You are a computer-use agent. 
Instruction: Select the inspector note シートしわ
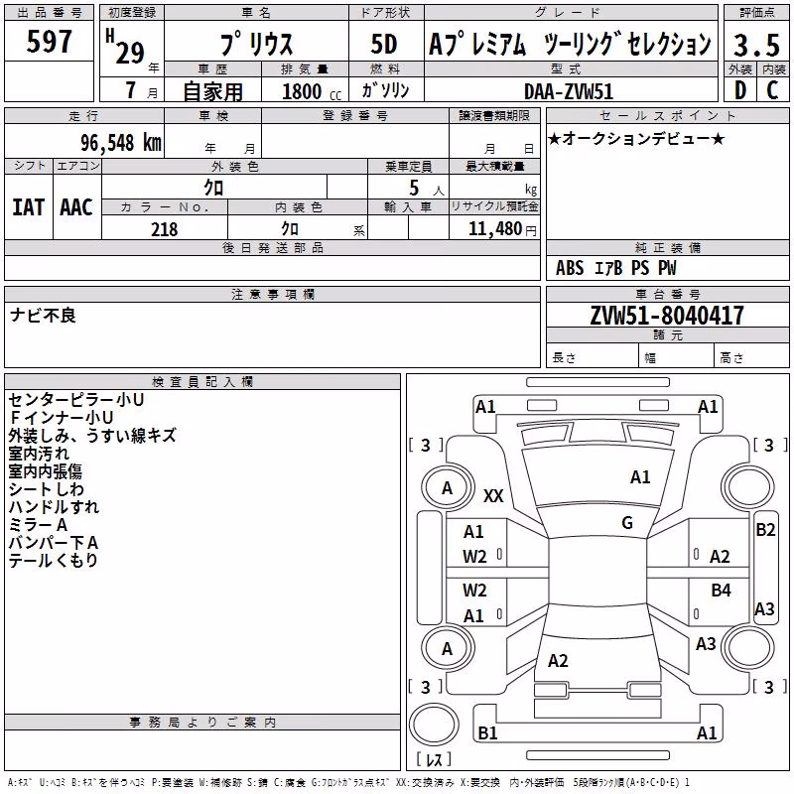[46, 488]
